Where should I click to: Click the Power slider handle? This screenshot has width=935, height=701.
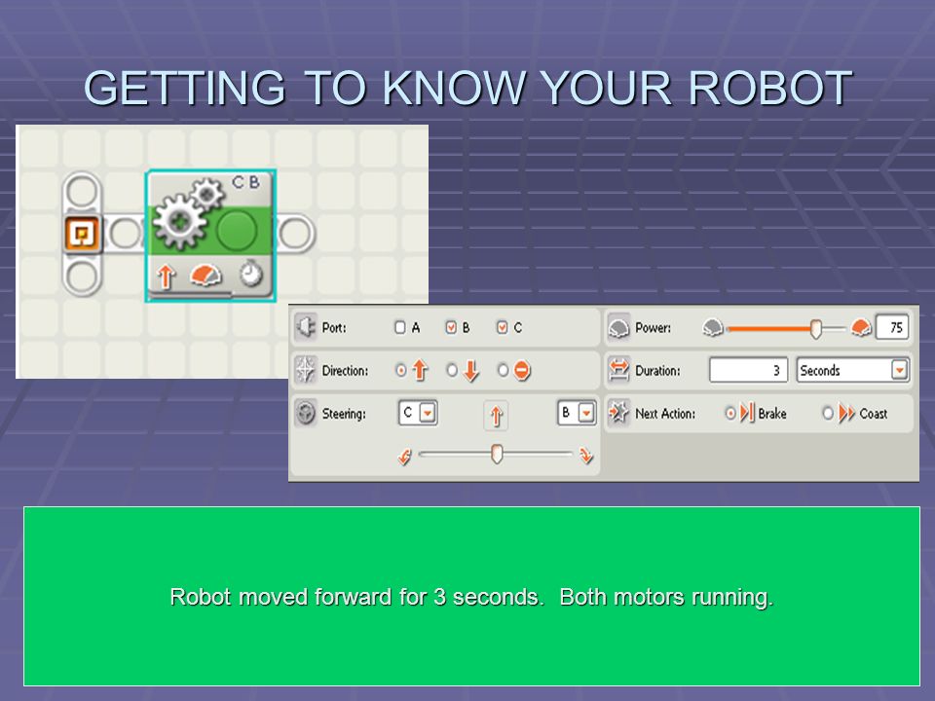(x=816, y=328)
